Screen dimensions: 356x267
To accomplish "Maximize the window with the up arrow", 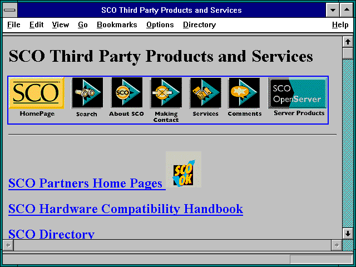I will coord(347,10).
